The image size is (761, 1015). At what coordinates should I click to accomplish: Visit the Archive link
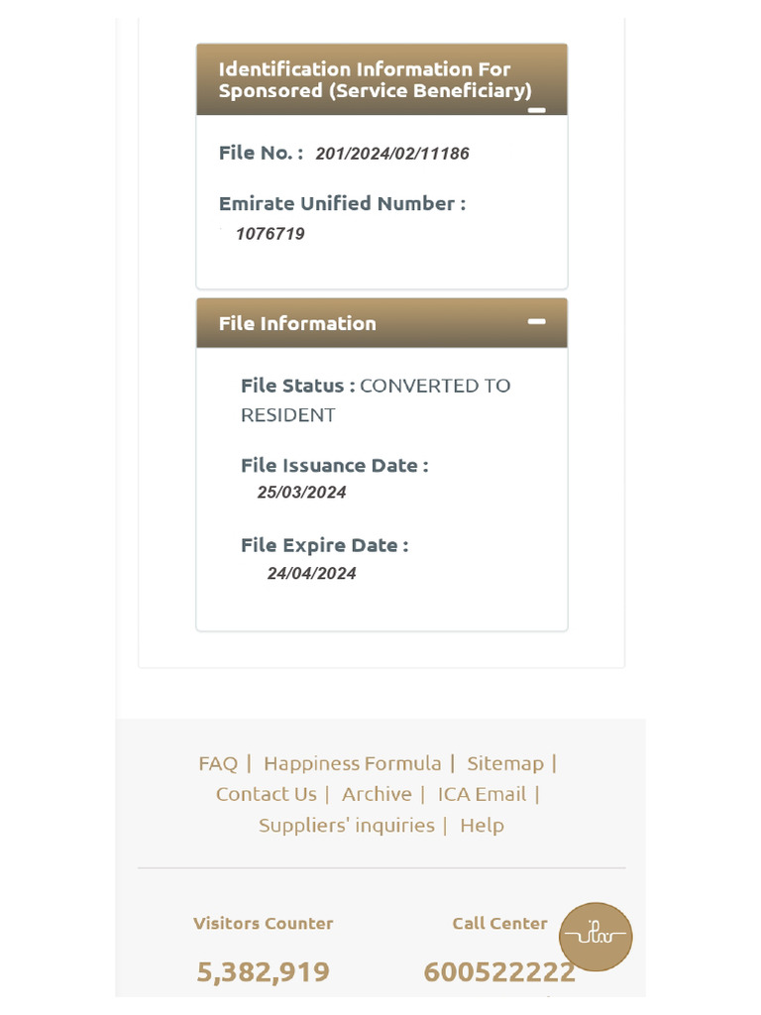(x=377, y=794)
